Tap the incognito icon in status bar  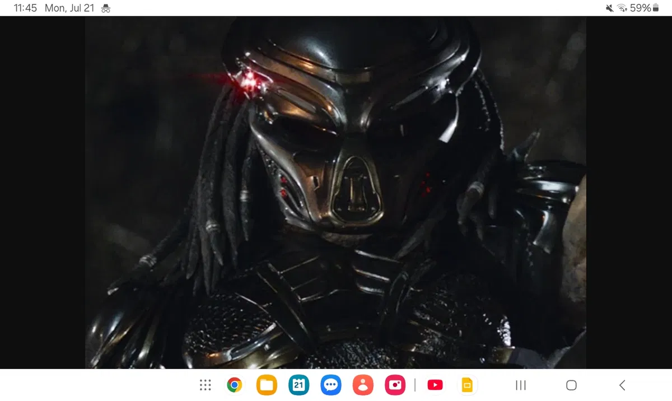pyautogui.click(x=105, y=8)
